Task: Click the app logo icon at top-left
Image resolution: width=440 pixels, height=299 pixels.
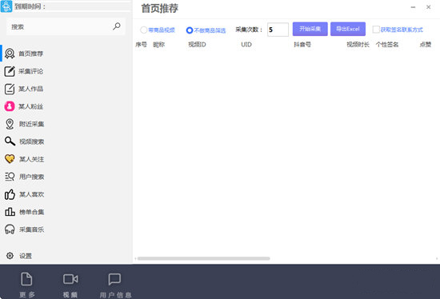Action: (x=6, y=6)
